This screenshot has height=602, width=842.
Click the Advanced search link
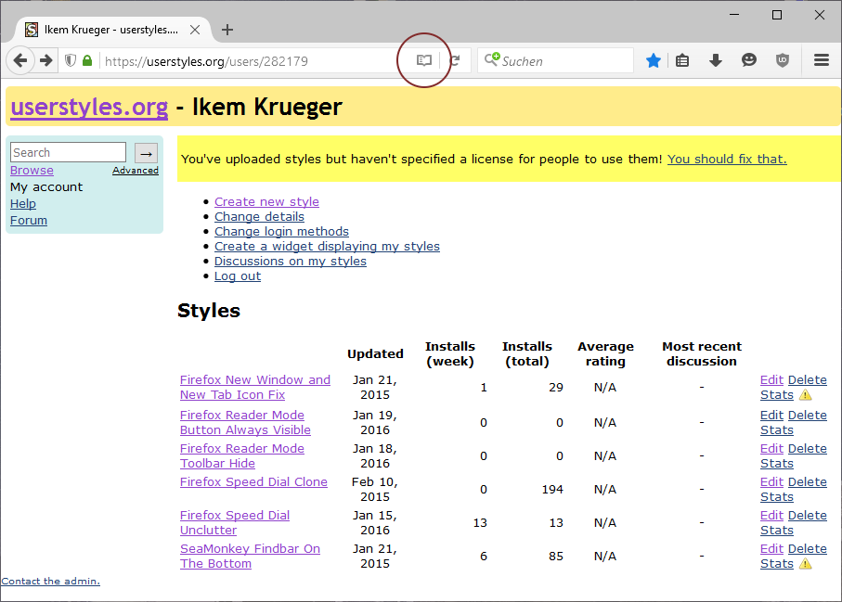click(x=136, y=171)
